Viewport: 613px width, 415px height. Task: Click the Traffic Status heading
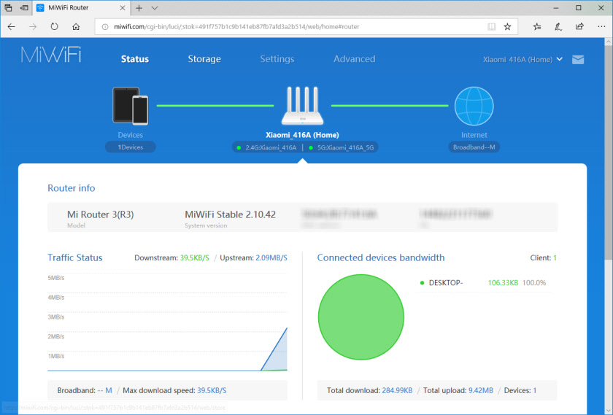point(74,257)
